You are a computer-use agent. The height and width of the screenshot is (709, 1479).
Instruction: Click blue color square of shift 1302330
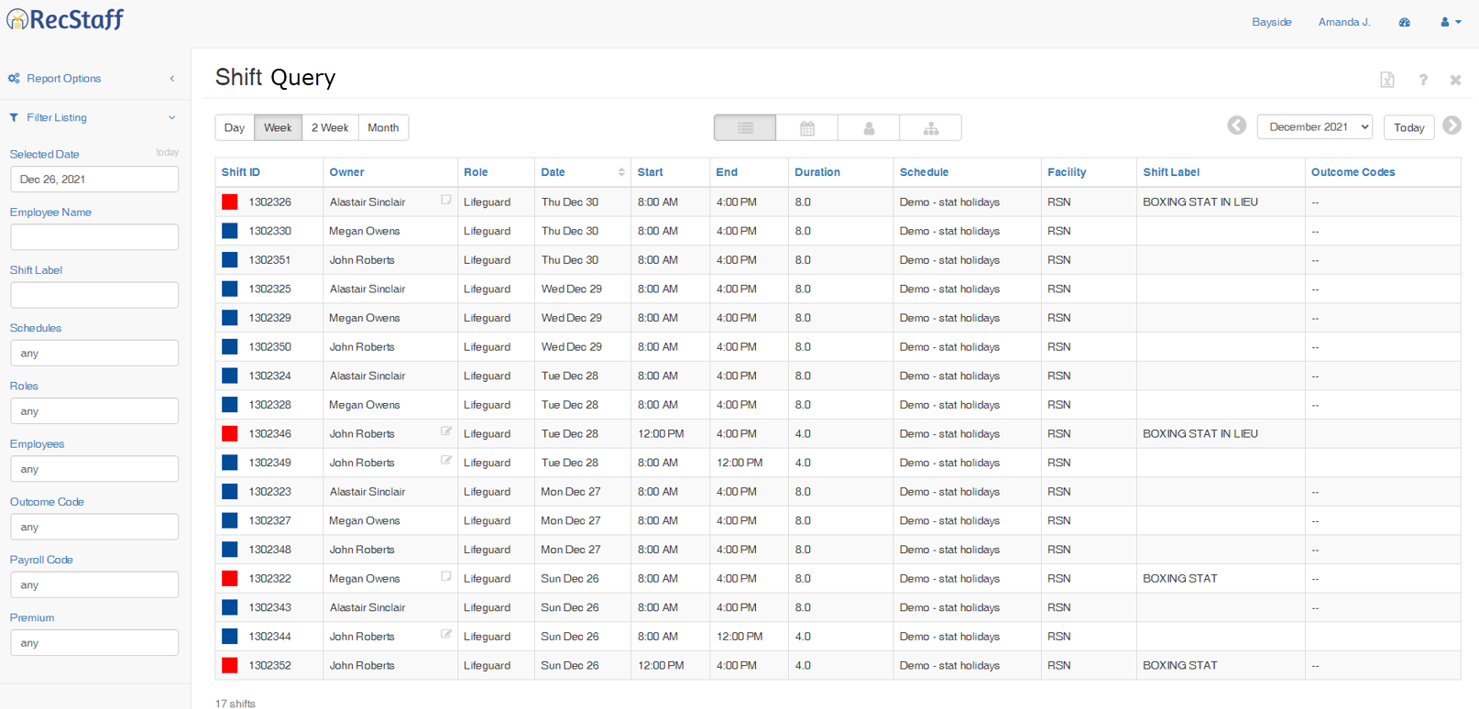[230, 231]
